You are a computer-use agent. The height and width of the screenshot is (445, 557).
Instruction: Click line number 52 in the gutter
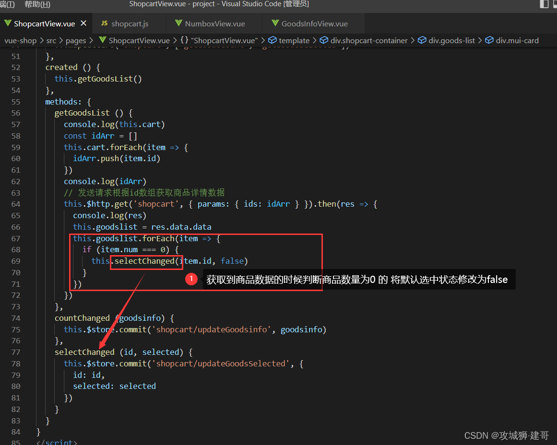click(16, 68)
